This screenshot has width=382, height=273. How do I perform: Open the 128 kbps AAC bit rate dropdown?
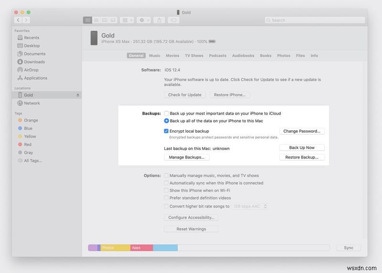[x=250, y=206]
